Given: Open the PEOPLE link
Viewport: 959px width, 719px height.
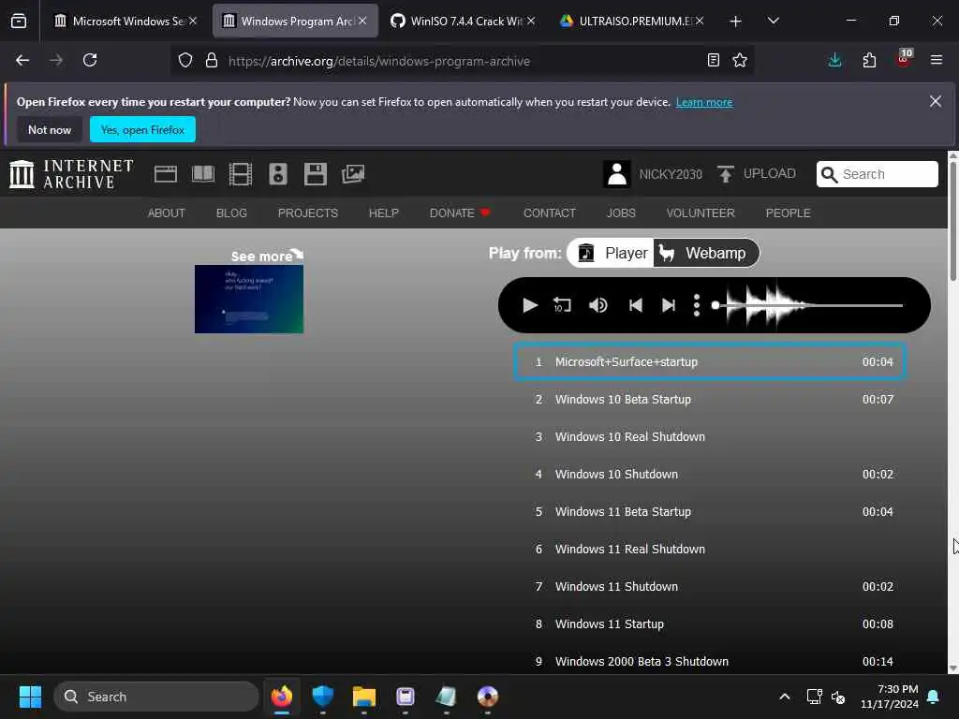Looking at the screenshot, I should pos(788,213).
